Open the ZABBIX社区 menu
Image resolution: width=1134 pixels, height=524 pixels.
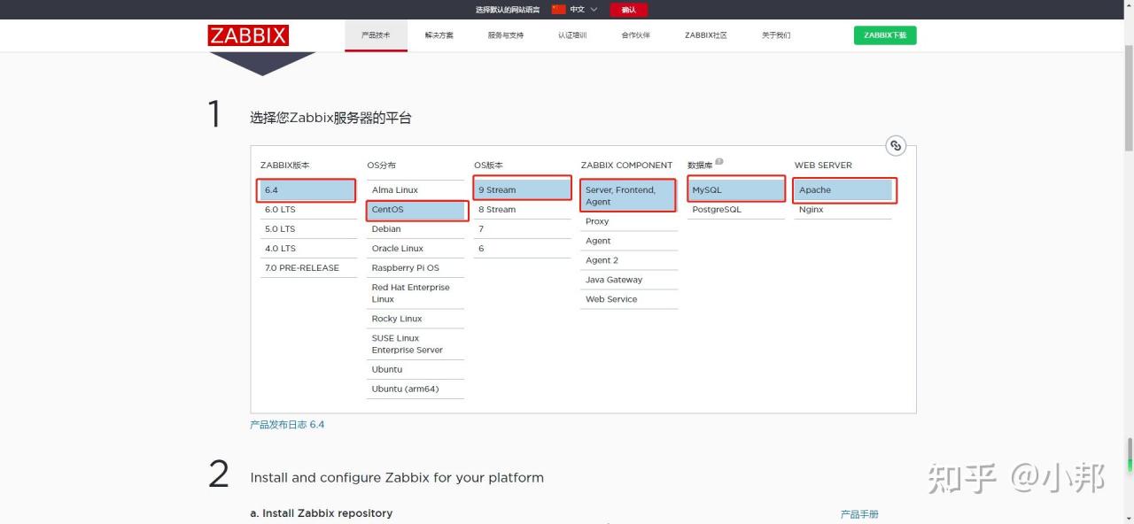click(x=705, y=35)
